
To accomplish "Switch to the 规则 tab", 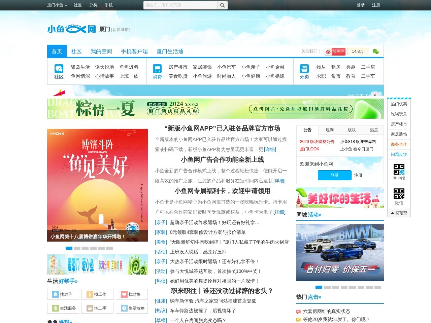I will point(330,130).
